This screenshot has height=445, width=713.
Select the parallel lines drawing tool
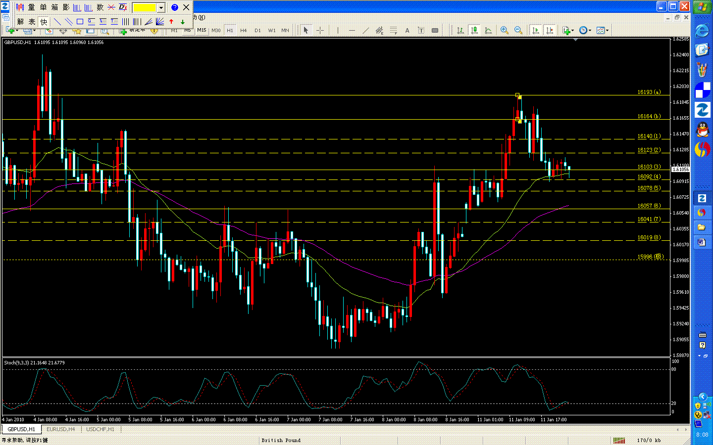pyautogui.click(x=68, y=22)
